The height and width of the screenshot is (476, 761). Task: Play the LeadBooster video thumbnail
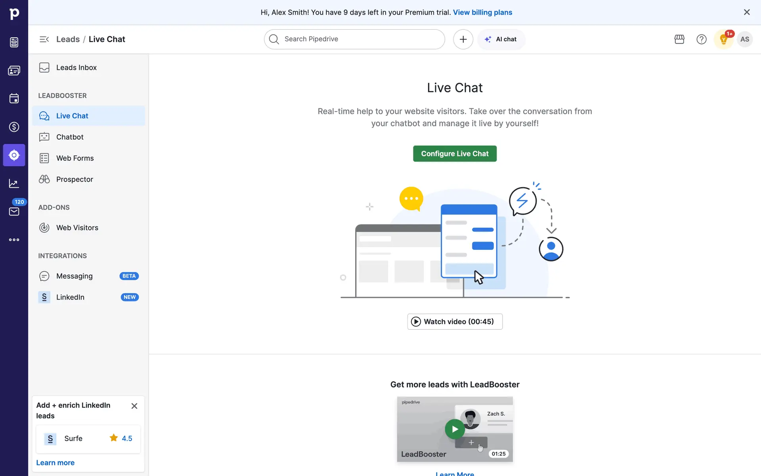coord(455,429)
